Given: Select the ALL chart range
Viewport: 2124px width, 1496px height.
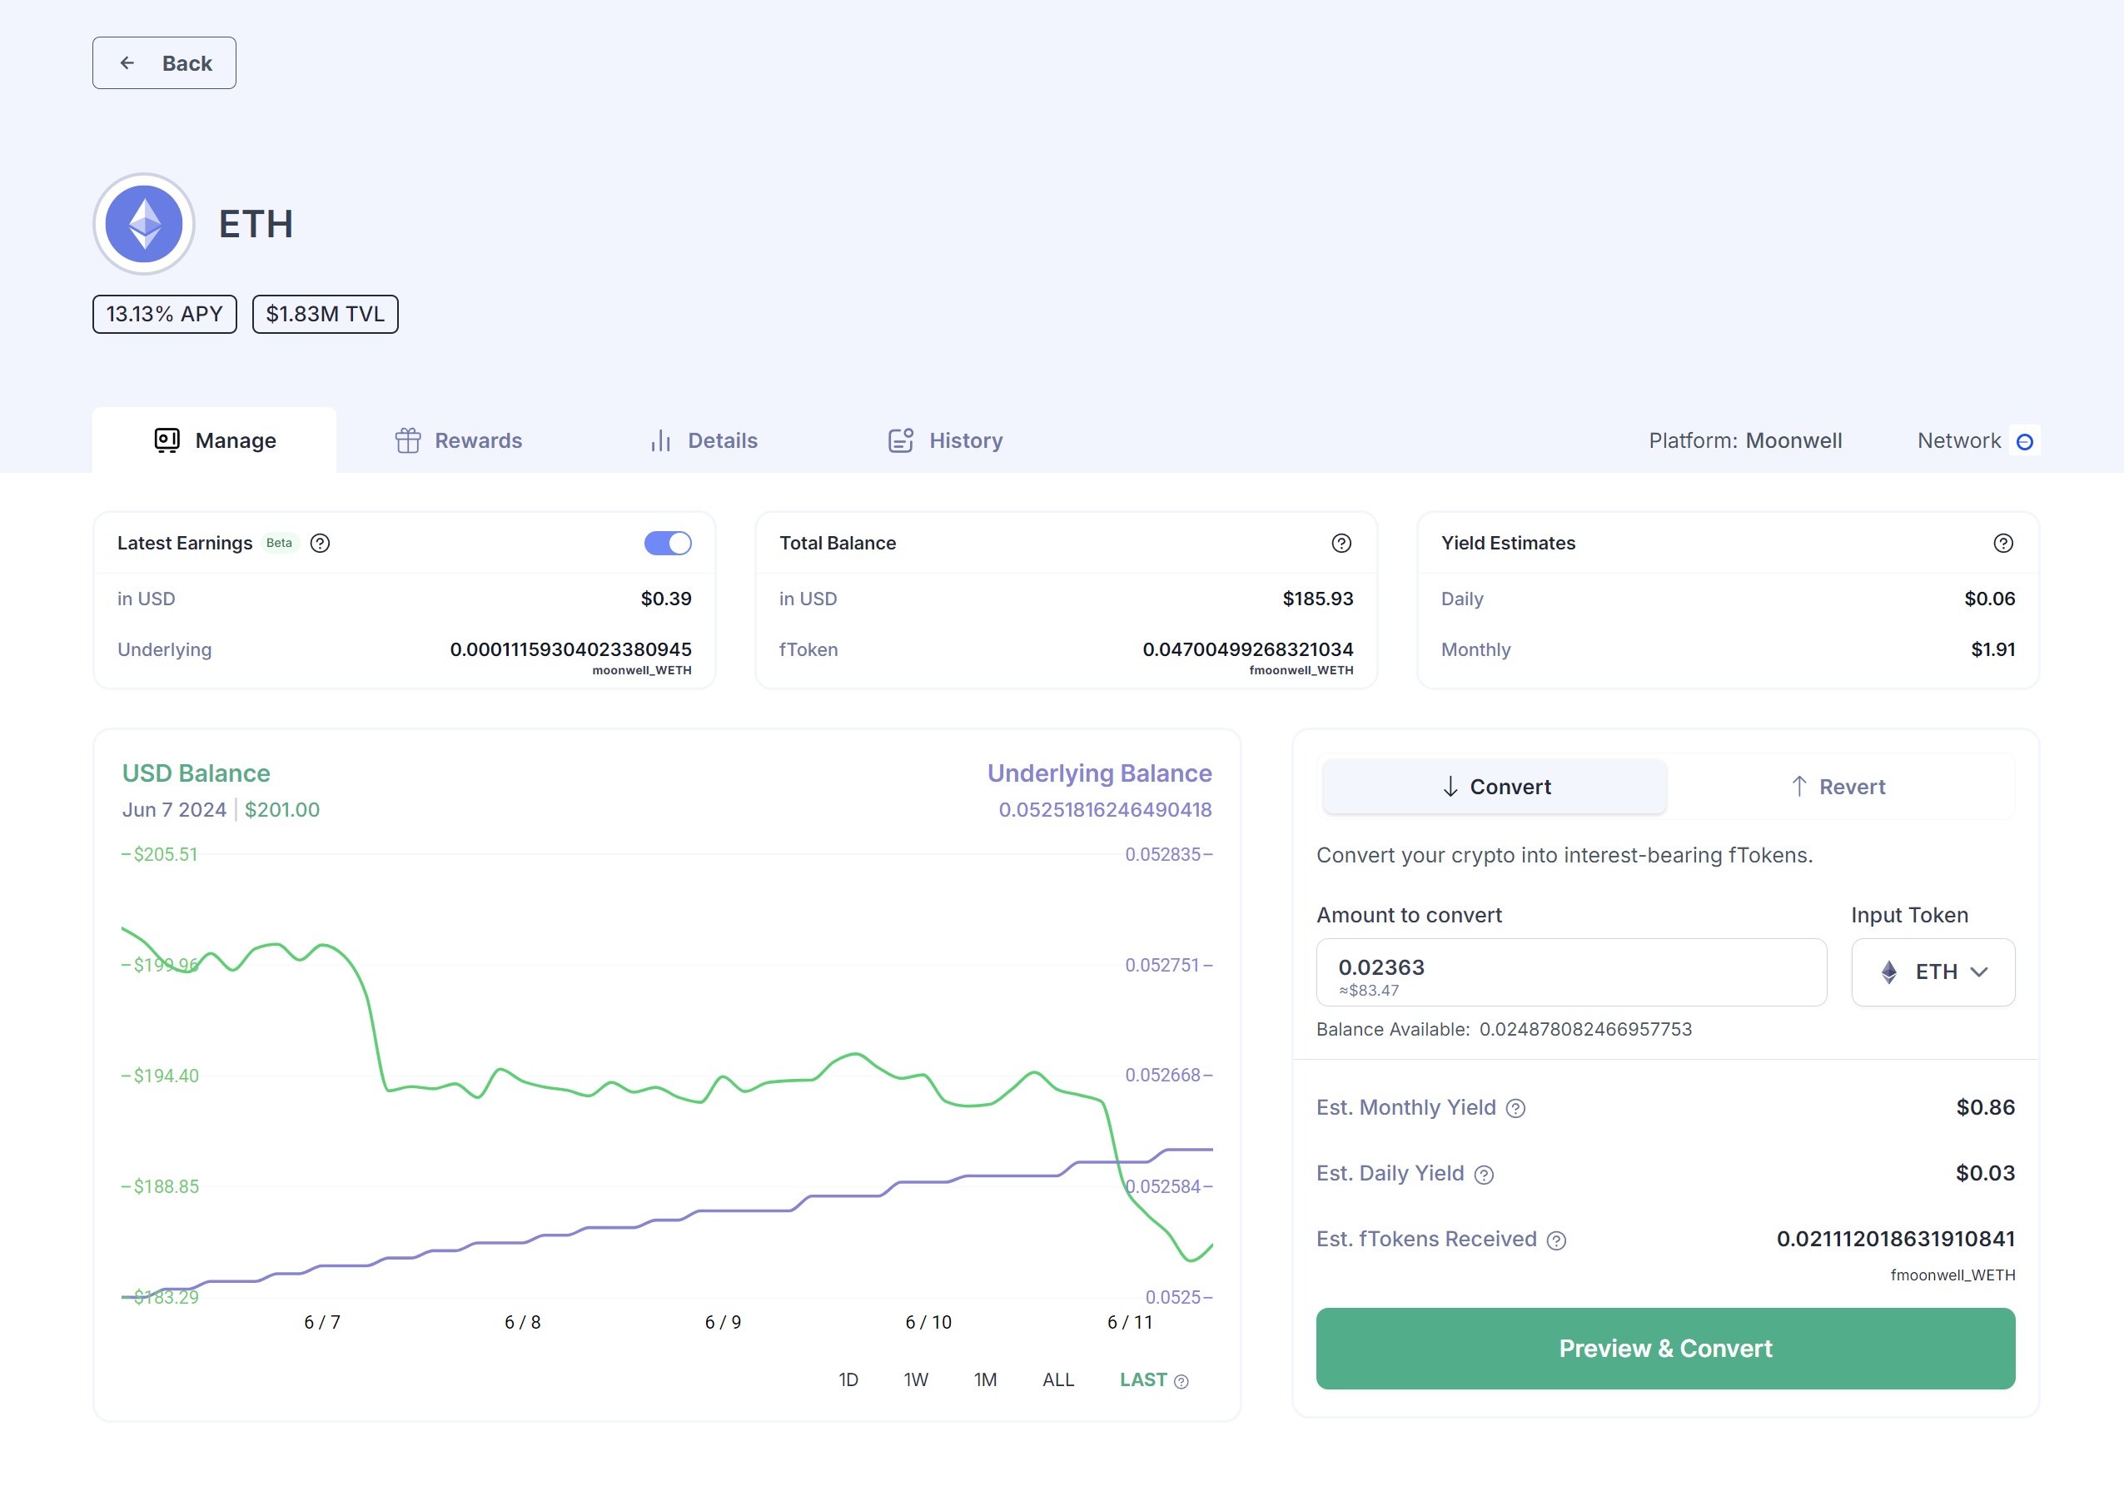Looking at the screenshot, I should [x=1057, y=1379].
